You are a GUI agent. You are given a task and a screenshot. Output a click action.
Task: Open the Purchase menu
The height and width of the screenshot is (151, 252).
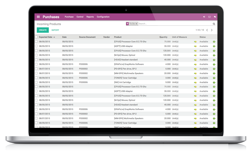click(x=69, y=17)
